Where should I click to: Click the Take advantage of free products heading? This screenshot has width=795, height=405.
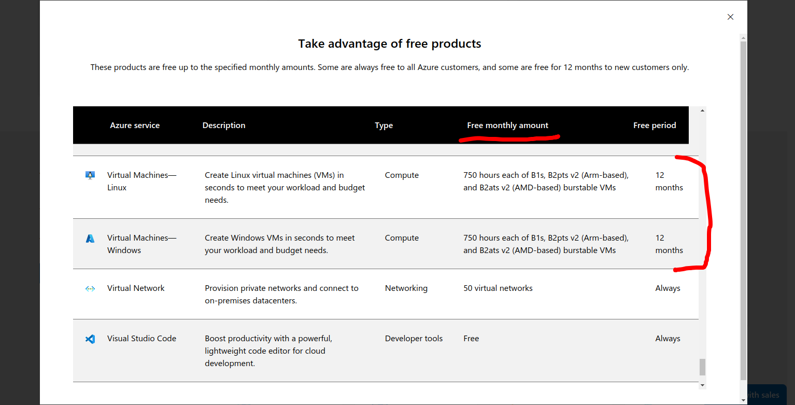pos(390,44)
